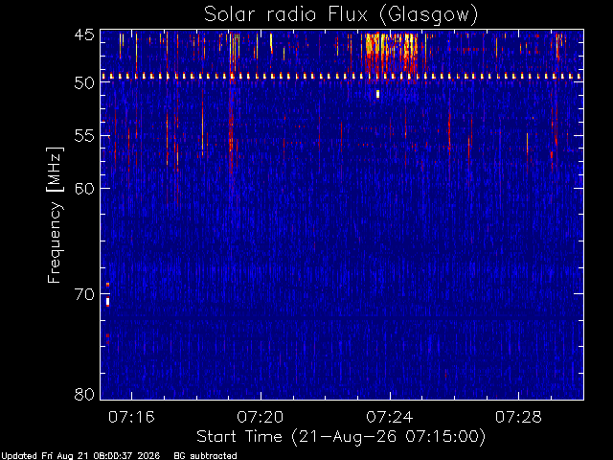
Task: Click the plot title Solar radio Flux (Glasgow)
Action: point(341,14)
